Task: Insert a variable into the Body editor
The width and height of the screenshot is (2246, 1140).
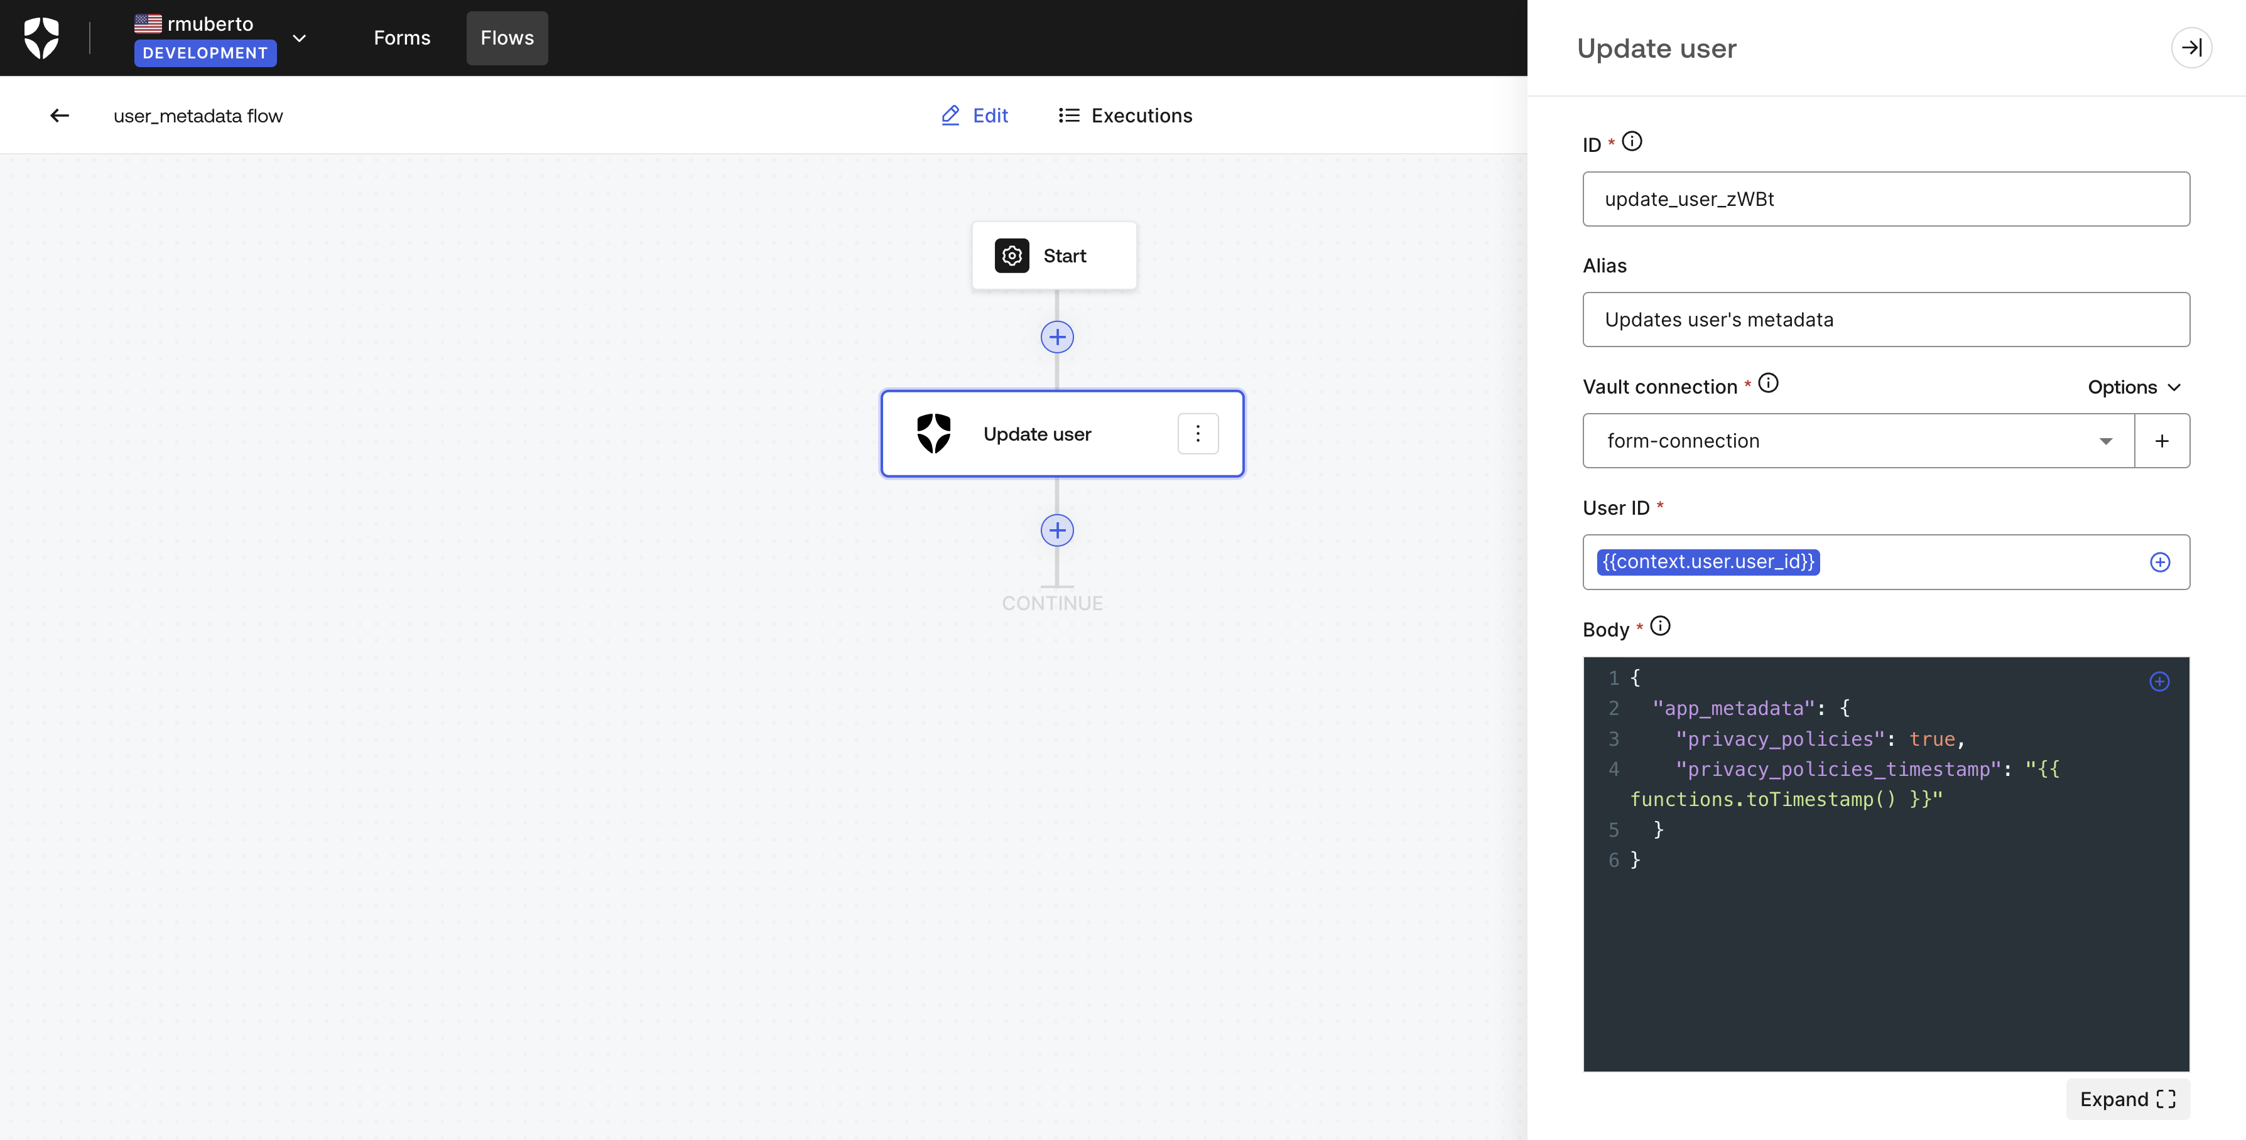Action: tap(2159, 682)
